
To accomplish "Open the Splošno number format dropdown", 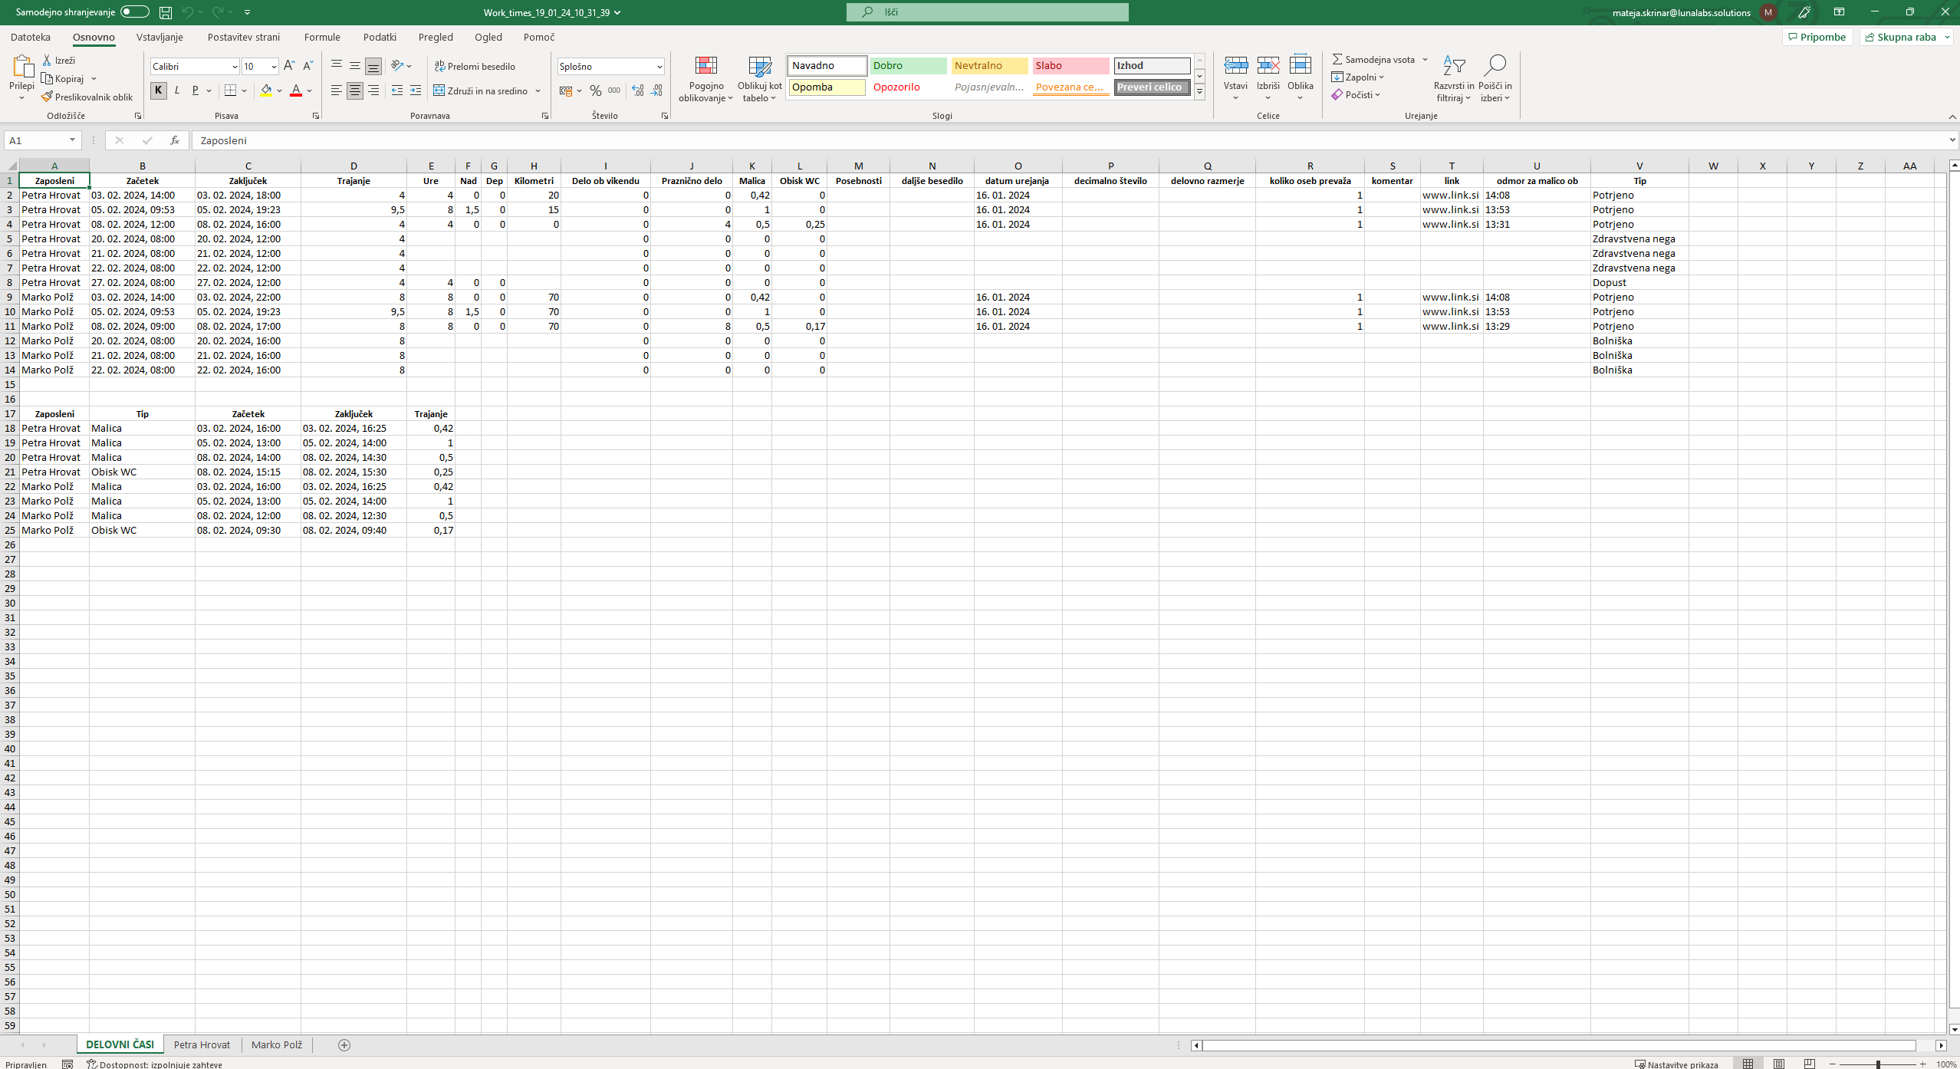I will click(x=659, y=67).
